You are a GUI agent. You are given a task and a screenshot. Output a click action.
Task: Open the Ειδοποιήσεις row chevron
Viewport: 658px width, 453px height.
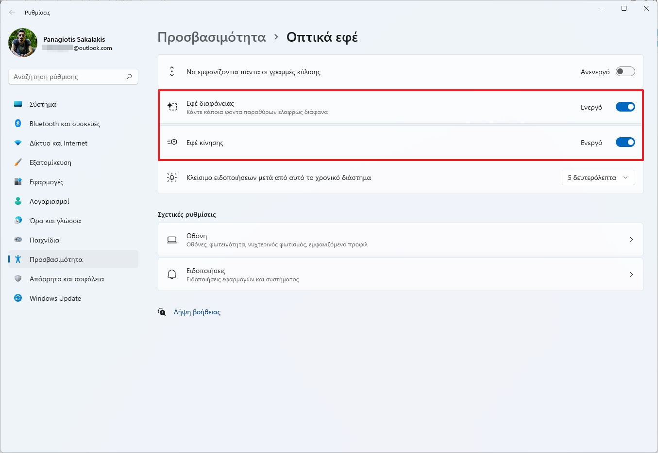click(x=631, y=275)
